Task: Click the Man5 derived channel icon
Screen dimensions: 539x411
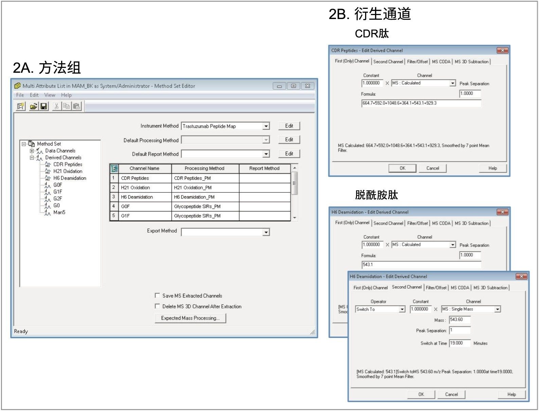Action: (x=48, y=212)
